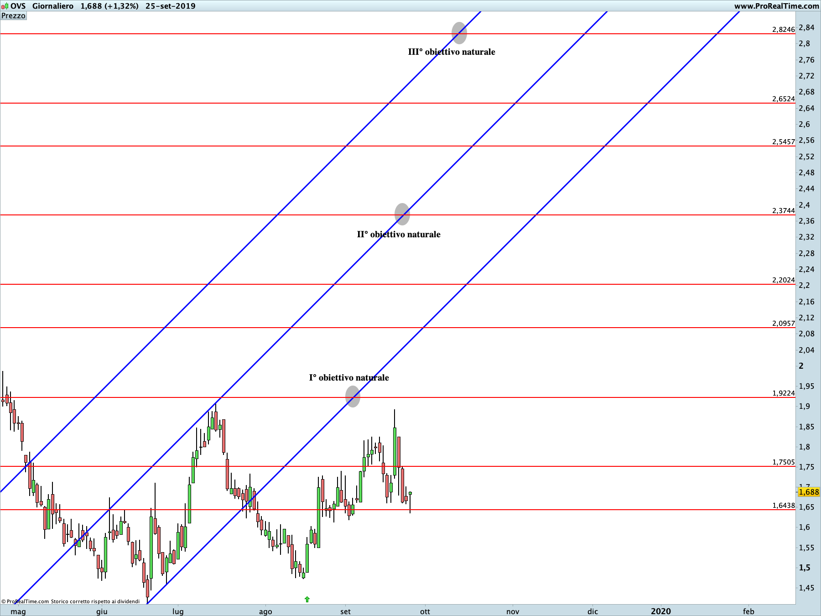This screenshot has height=616, width=821.
Task: Click the mag month label
Action: (18, 611)
